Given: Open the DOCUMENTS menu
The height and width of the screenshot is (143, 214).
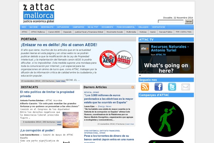Looking at the screenshot, I should click(x=107, y=27).
